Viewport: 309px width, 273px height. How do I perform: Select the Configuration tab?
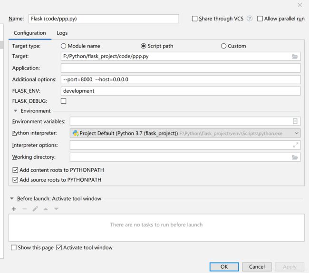(x=30, y=33)
